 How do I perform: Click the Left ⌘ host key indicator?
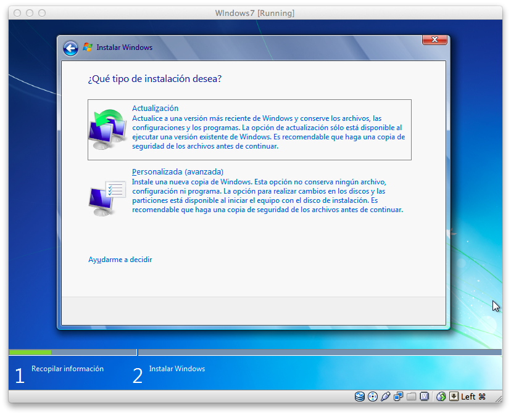(472, 397)
